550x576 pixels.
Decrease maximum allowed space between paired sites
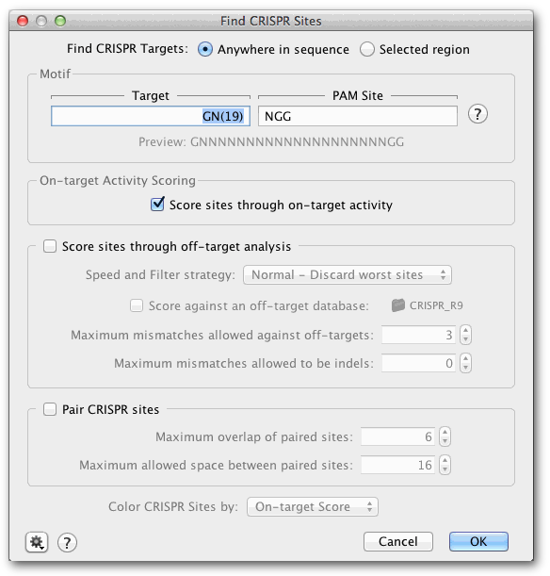point(445,469)
